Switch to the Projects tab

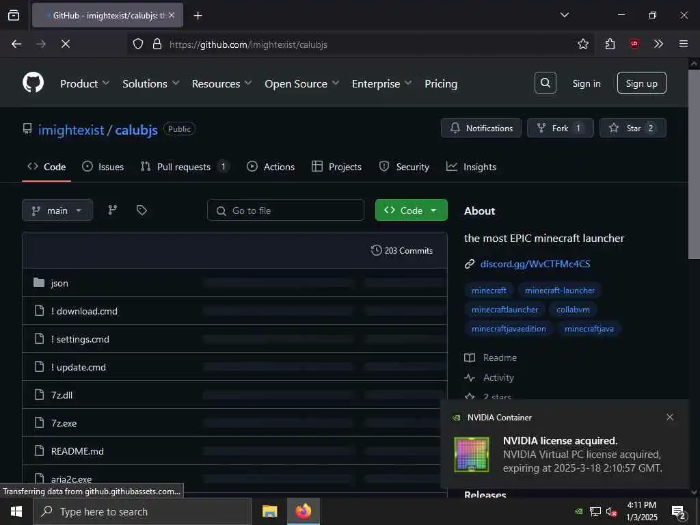pyautogui.click(x=336, y=167)
